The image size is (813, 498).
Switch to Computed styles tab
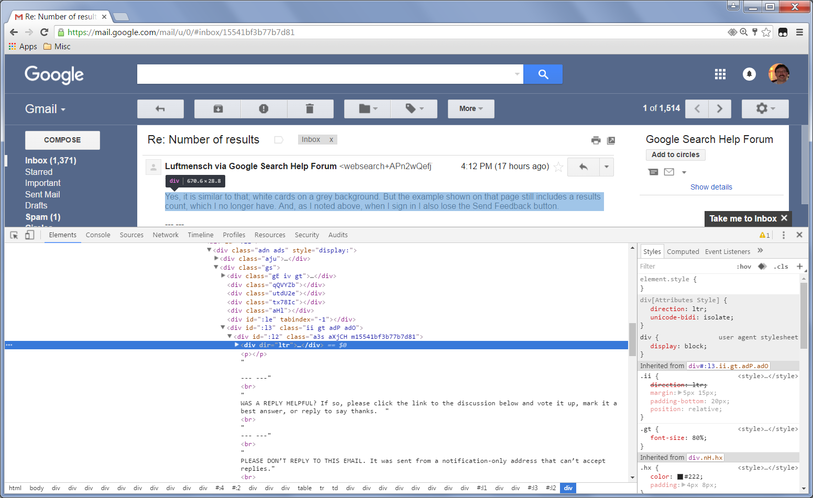683,251
